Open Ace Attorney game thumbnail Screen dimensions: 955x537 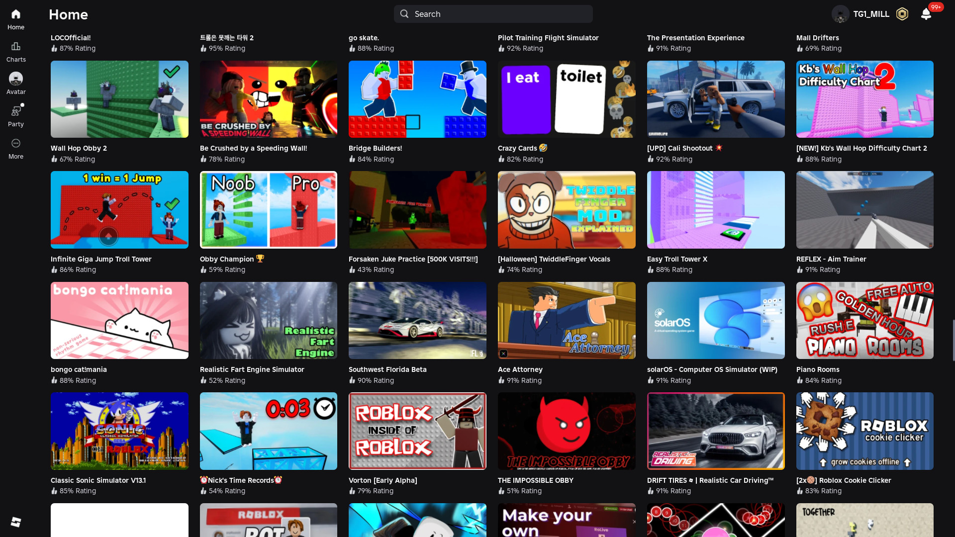coord(567,320)
